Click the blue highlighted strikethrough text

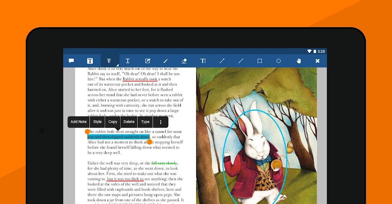(118, 137)
